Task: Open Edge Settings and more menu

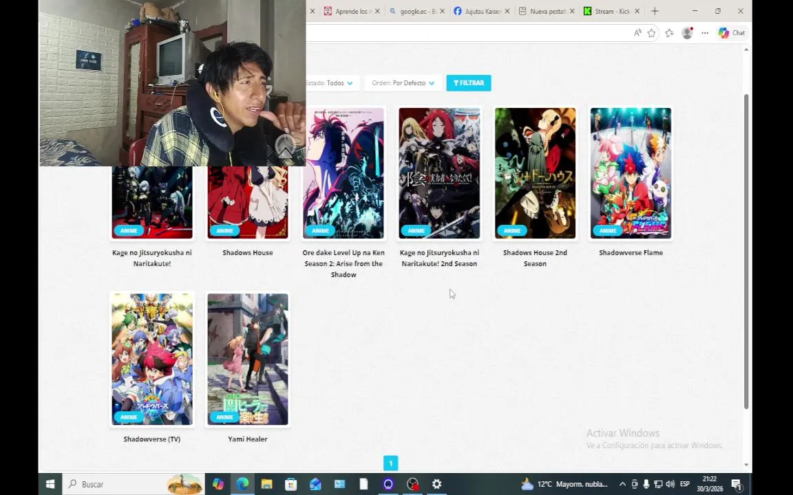Action: pyautogui.click(x=705, y=33)
